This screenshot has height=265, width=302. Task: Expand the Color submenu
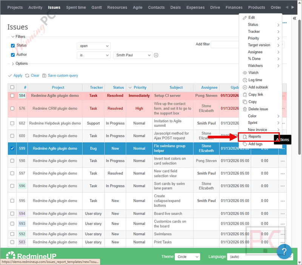point(260,116)
